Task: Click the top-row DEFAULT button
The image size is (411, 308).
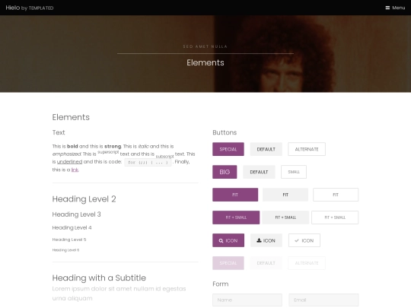Action: click(x=266, y=149)
